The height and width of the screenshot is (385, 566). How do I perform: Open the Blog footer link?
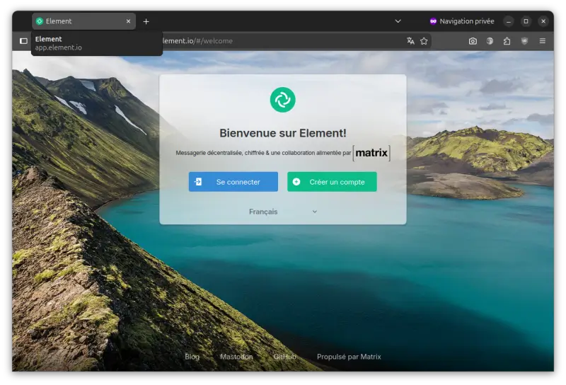click(x=192, y=357)
